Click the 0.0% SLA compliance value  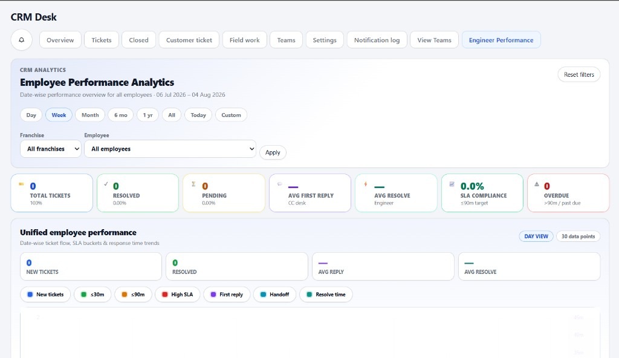472,186
